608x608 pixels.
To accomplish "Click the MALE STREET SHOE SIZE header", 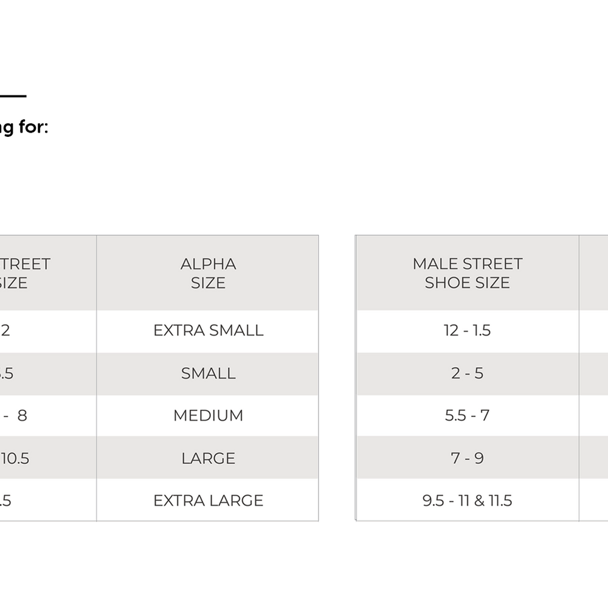I will pyautogui.click(x=467, y=273).
